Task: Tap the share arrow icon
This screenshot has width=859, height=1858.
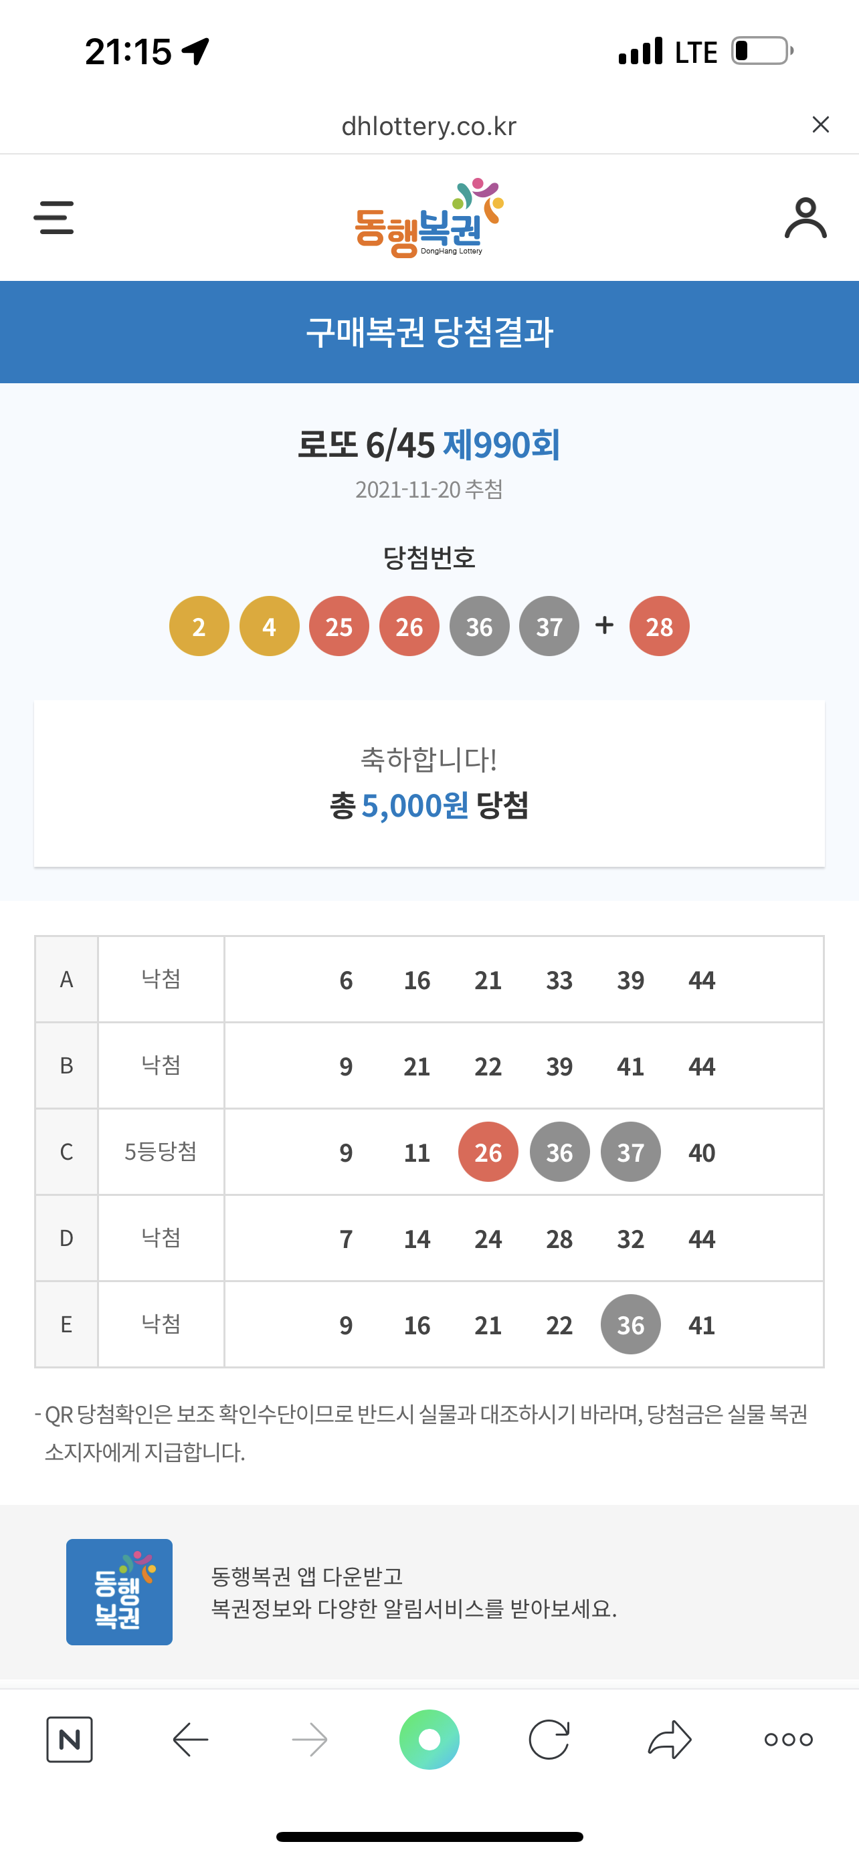Action: tap(669, 1740)
